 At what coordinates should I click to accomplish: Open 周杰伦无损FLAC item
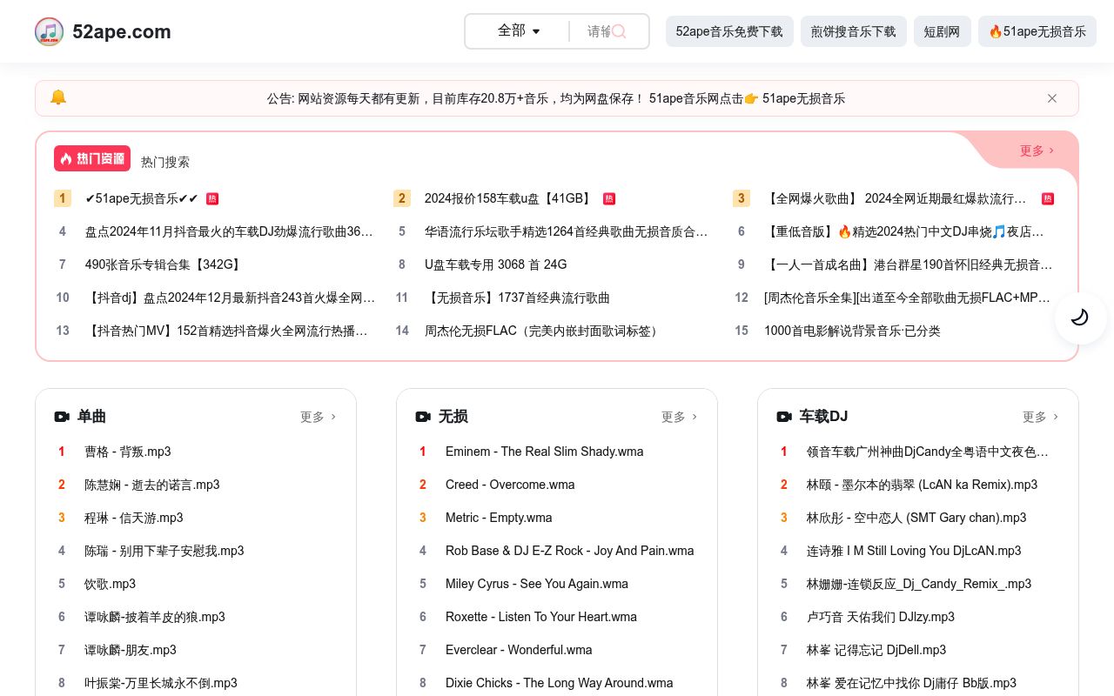click(x=543, y=331)
